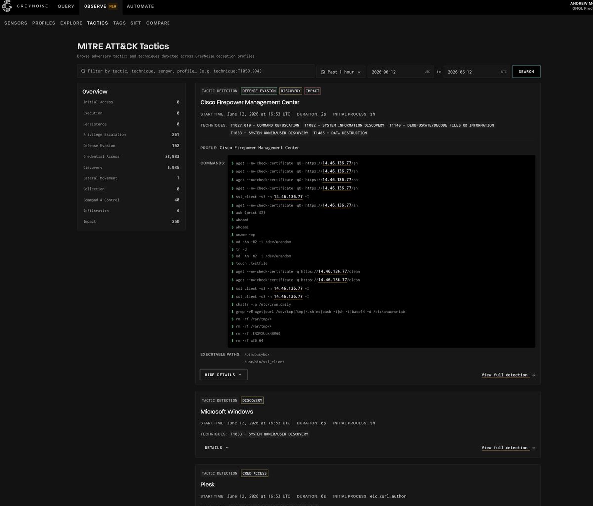This screenshot has width=593, height=506.
Task: Click T1033 chip in Cisco Firepower card
Action: (x=269, y=133)
